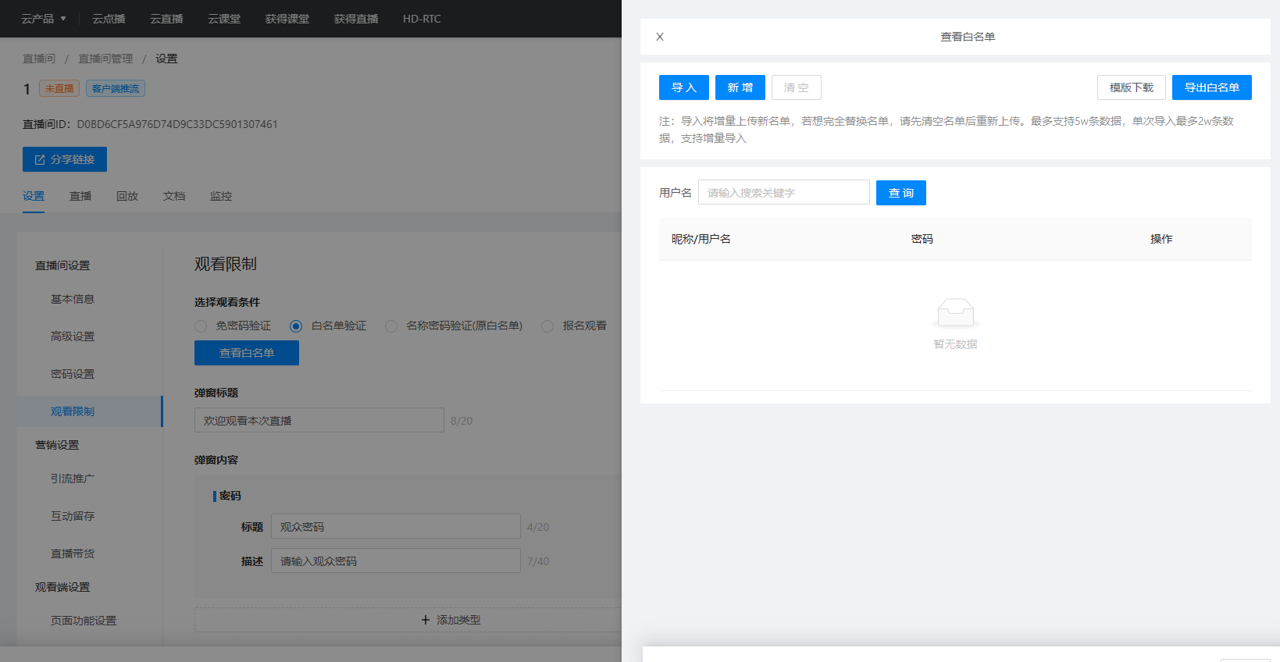
Task: Go to 直播间 breadcrumb link
Action: click(39, 59)
